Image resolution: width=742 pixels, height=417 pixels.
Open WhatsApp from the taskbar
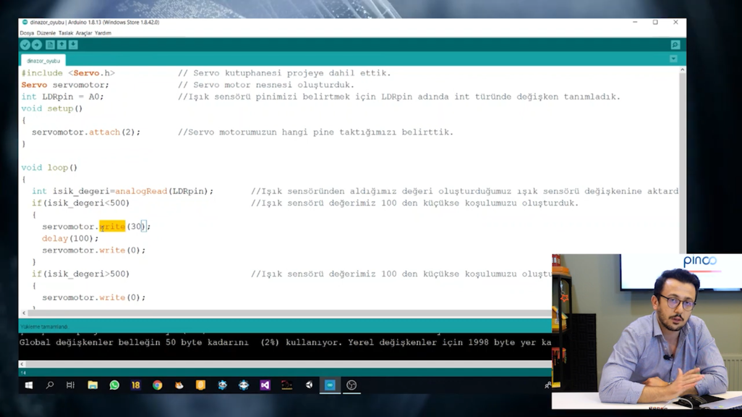114,385
